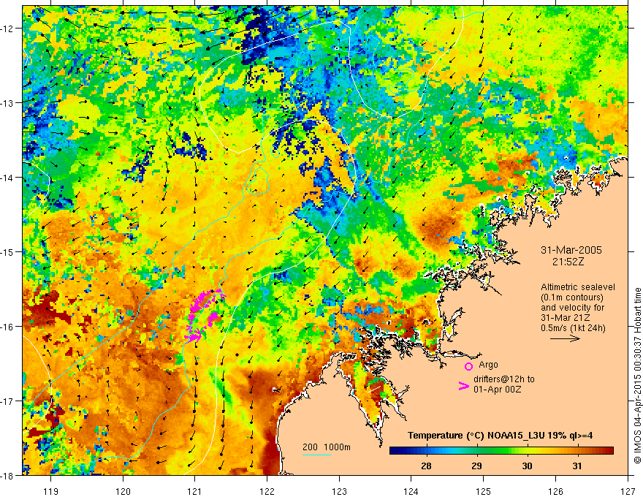Click the cyan depth contour legend line
The image size is (643, 497).
pyautogui.click(x=317, y=455)
